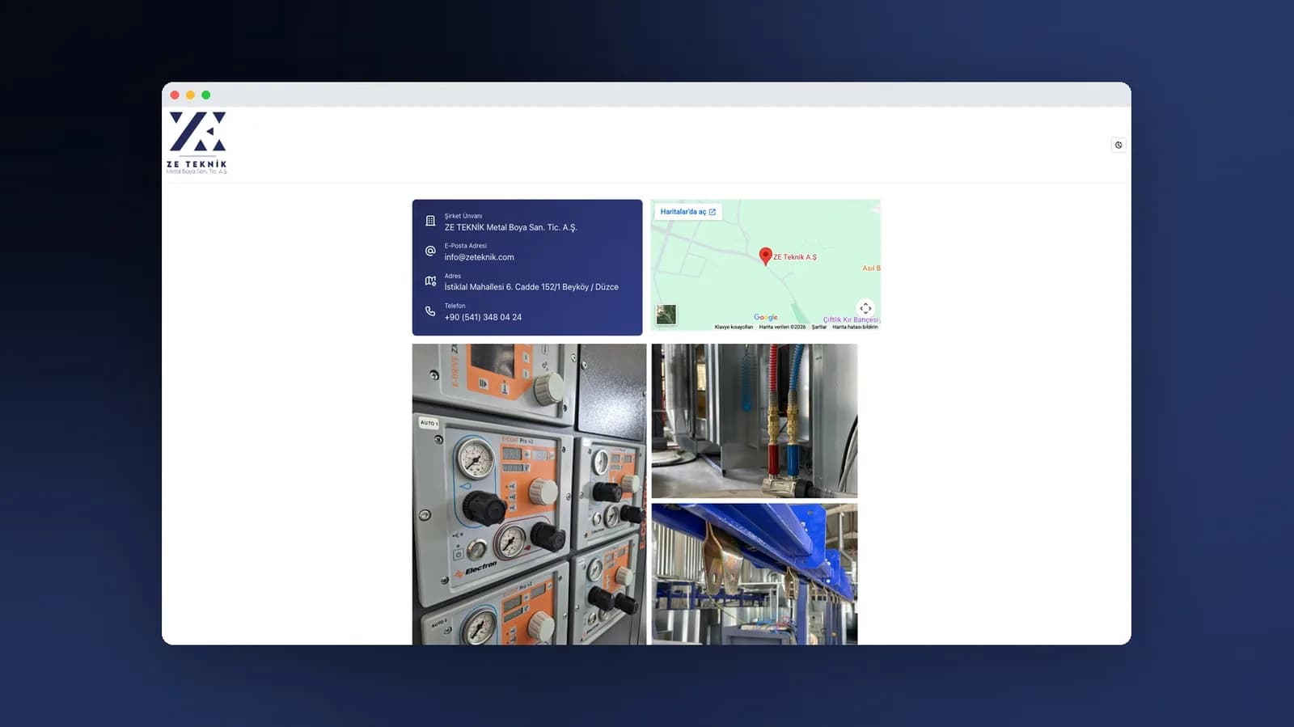Image resolution: width=1294 pixels, height=727 pixels.
Task: Open the Electron control panel photo
Action: click(x=529, y=494)
